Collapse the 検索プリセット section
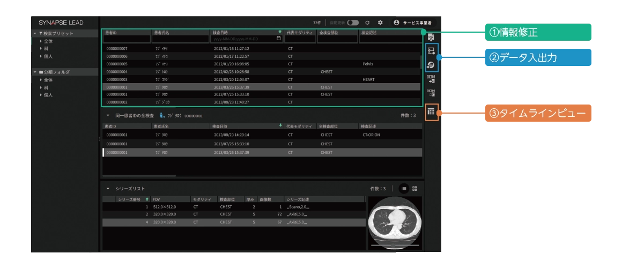622x268 pixels. [35, 33]
